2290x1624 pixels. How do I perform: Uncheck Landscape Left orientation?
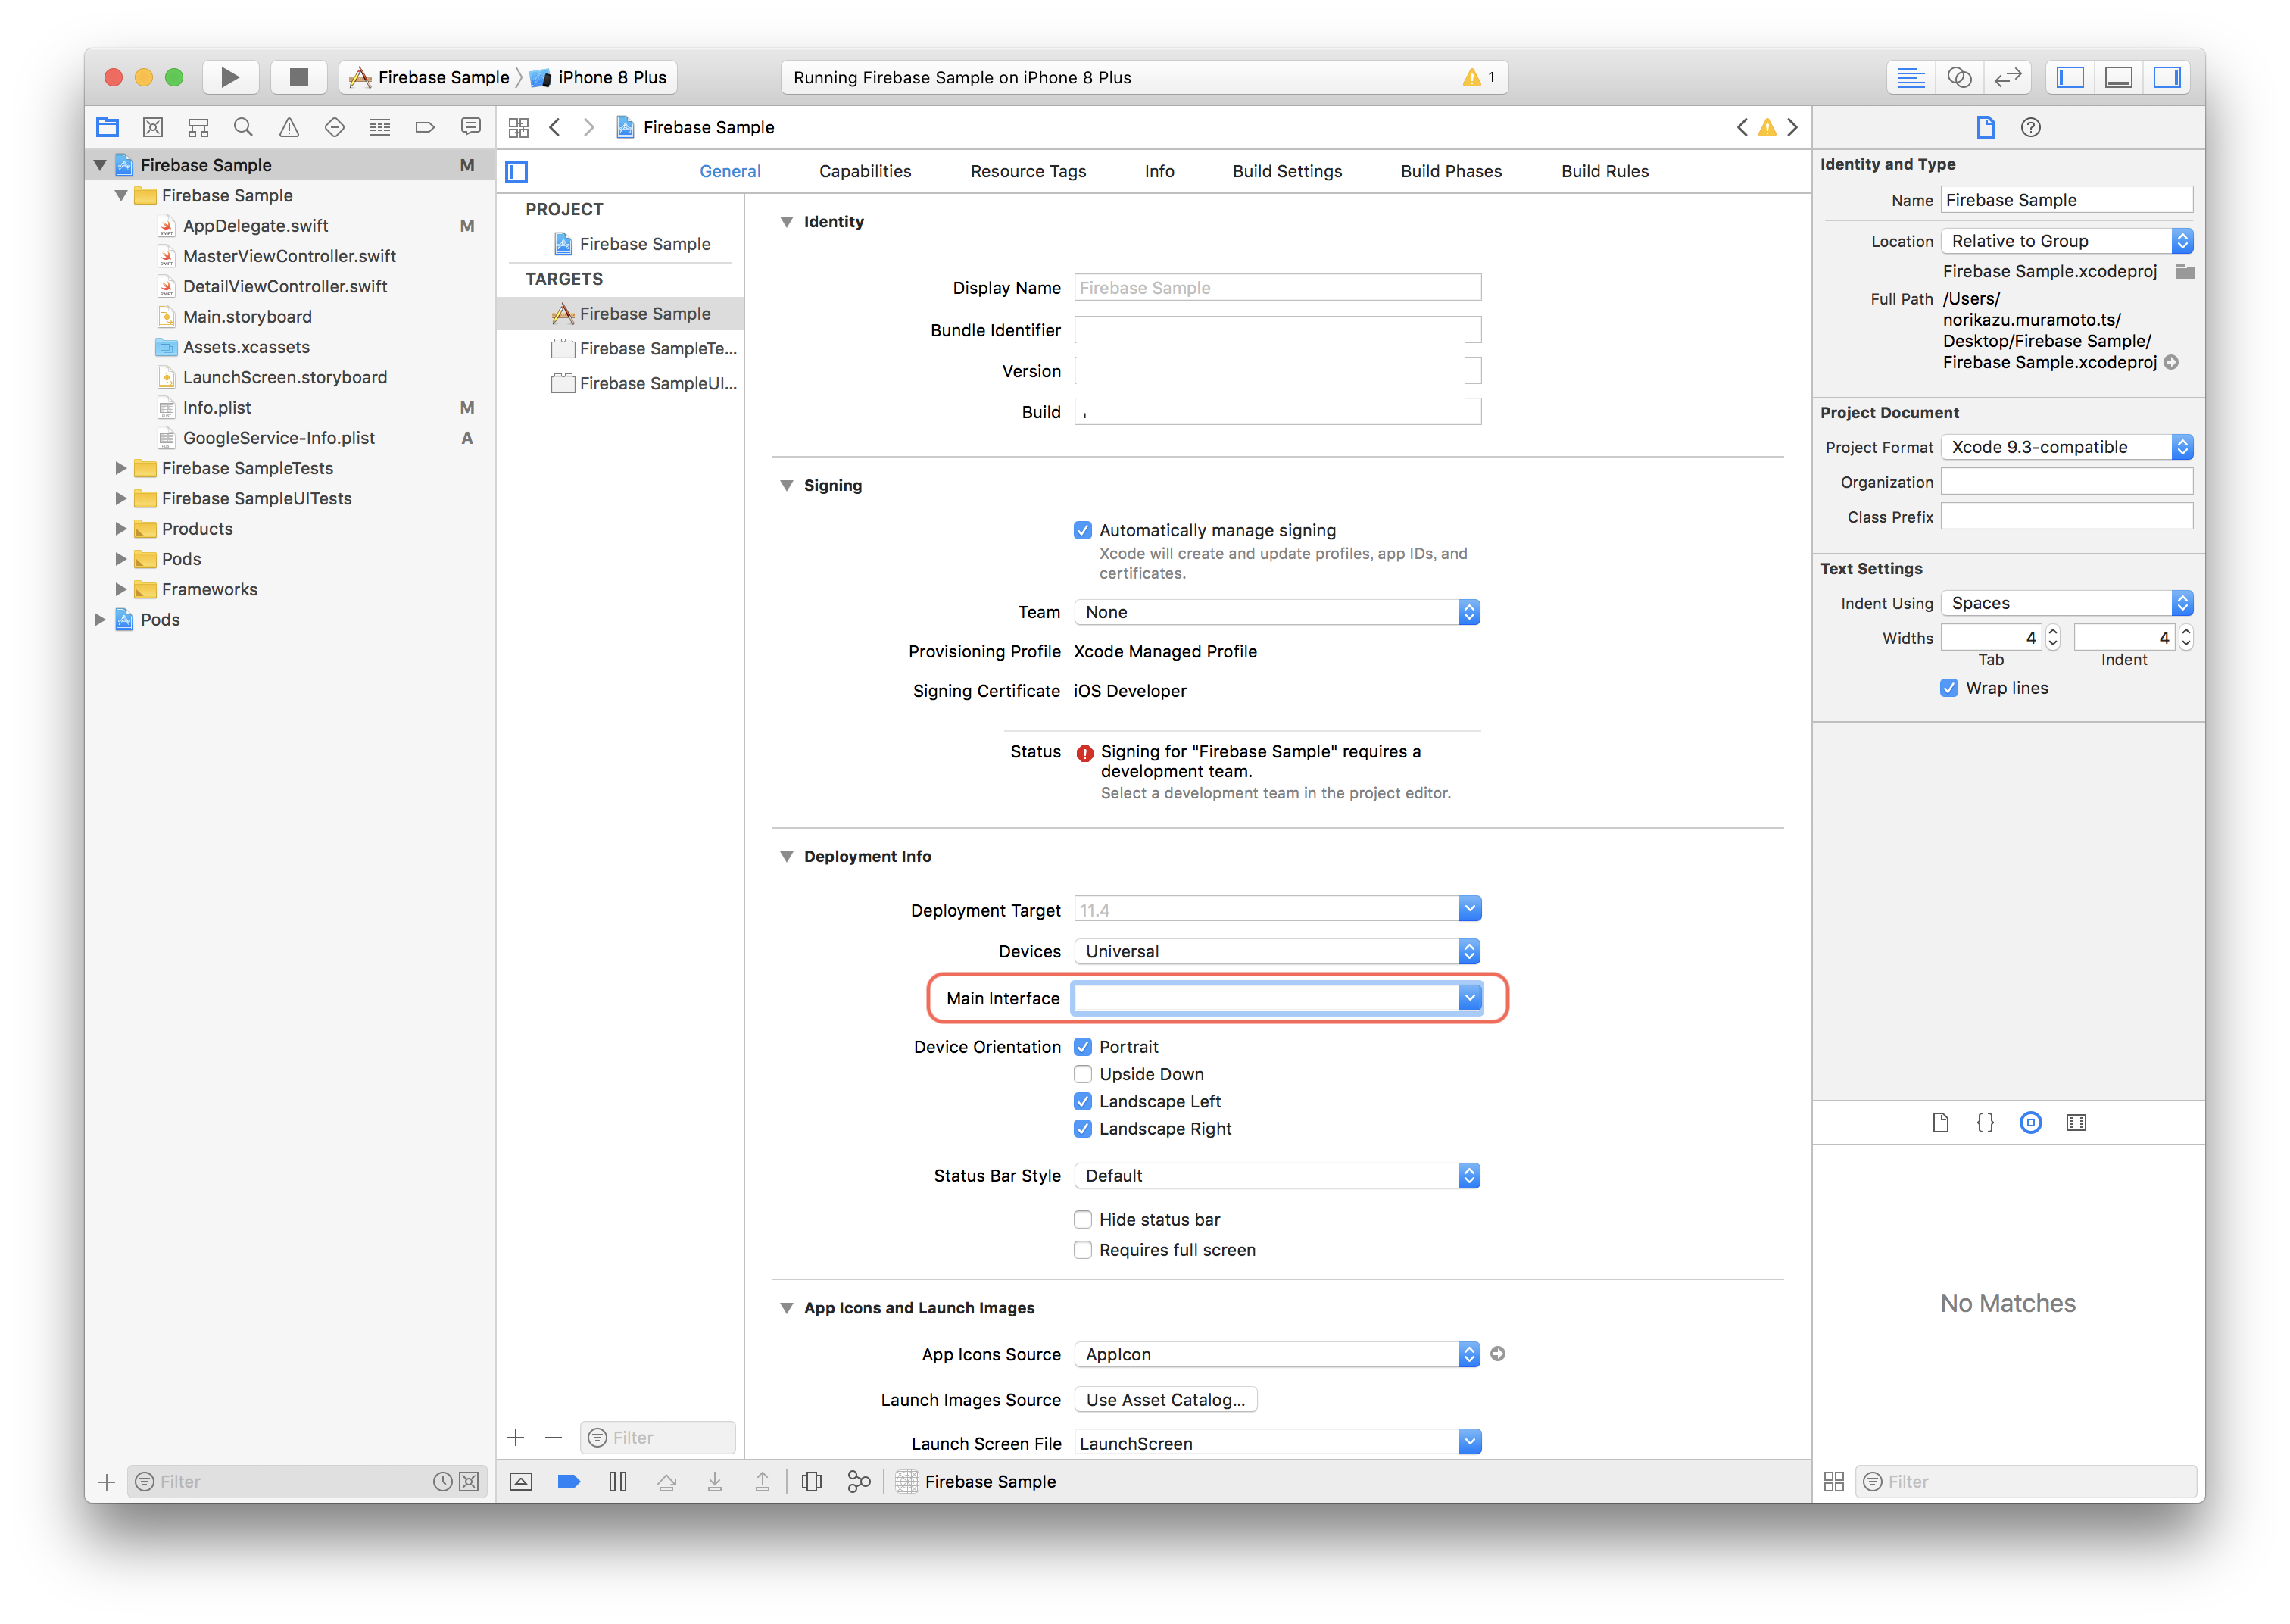[x=1083, y=1101]
